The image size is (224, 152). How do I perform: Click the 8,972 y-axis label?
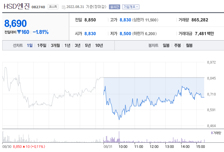(212, 62)
